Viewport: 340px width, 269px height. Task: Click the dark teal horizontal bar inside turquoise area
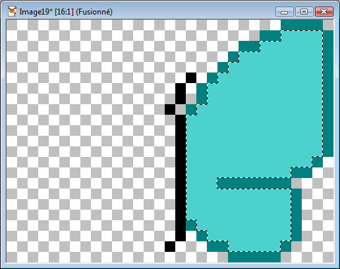254,183
